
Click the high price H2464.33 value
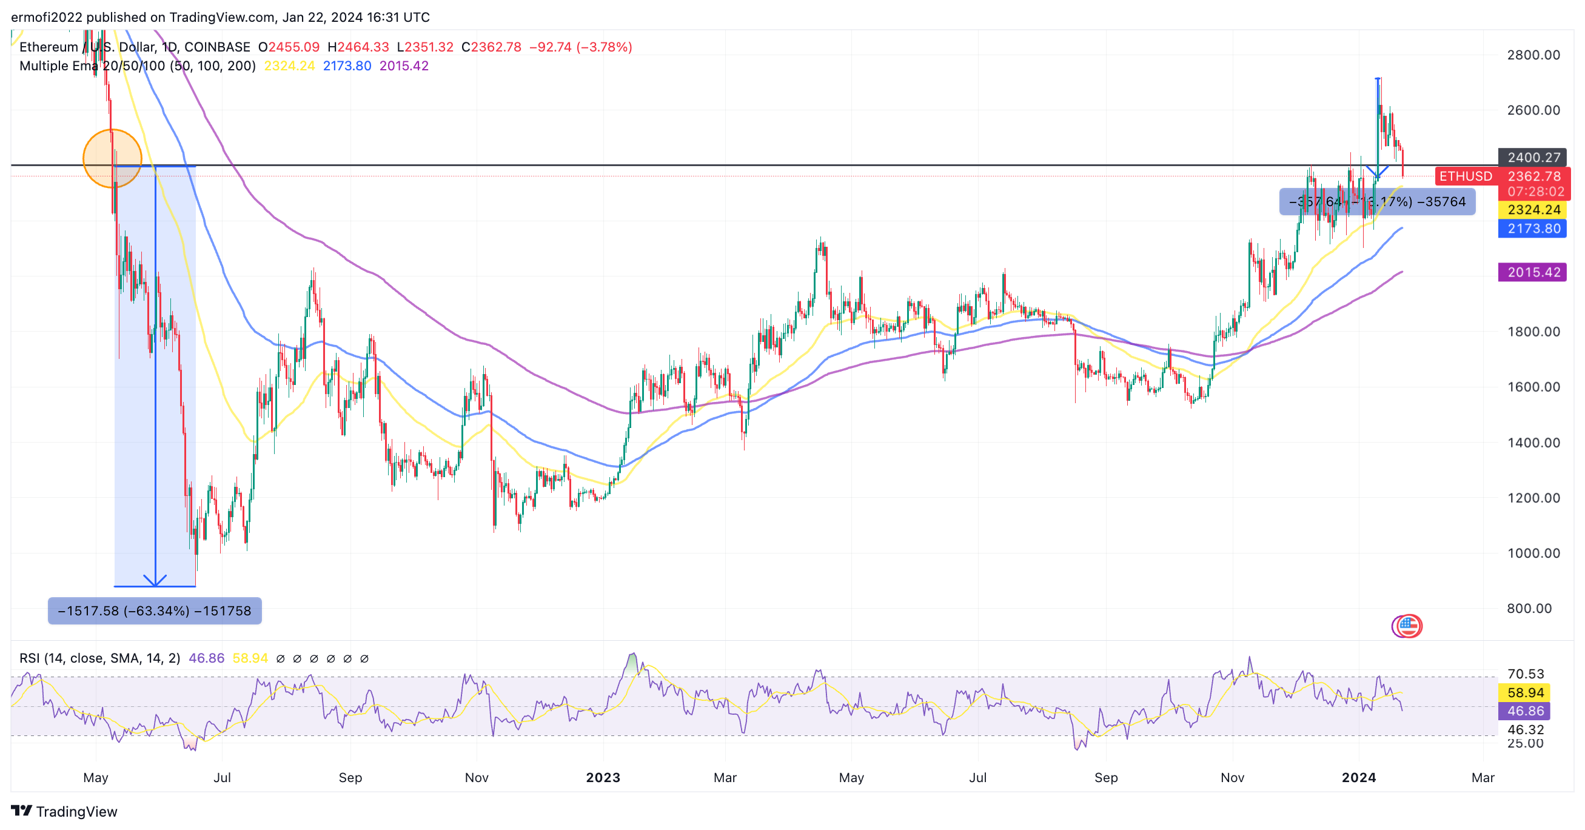tap(358, 47)
